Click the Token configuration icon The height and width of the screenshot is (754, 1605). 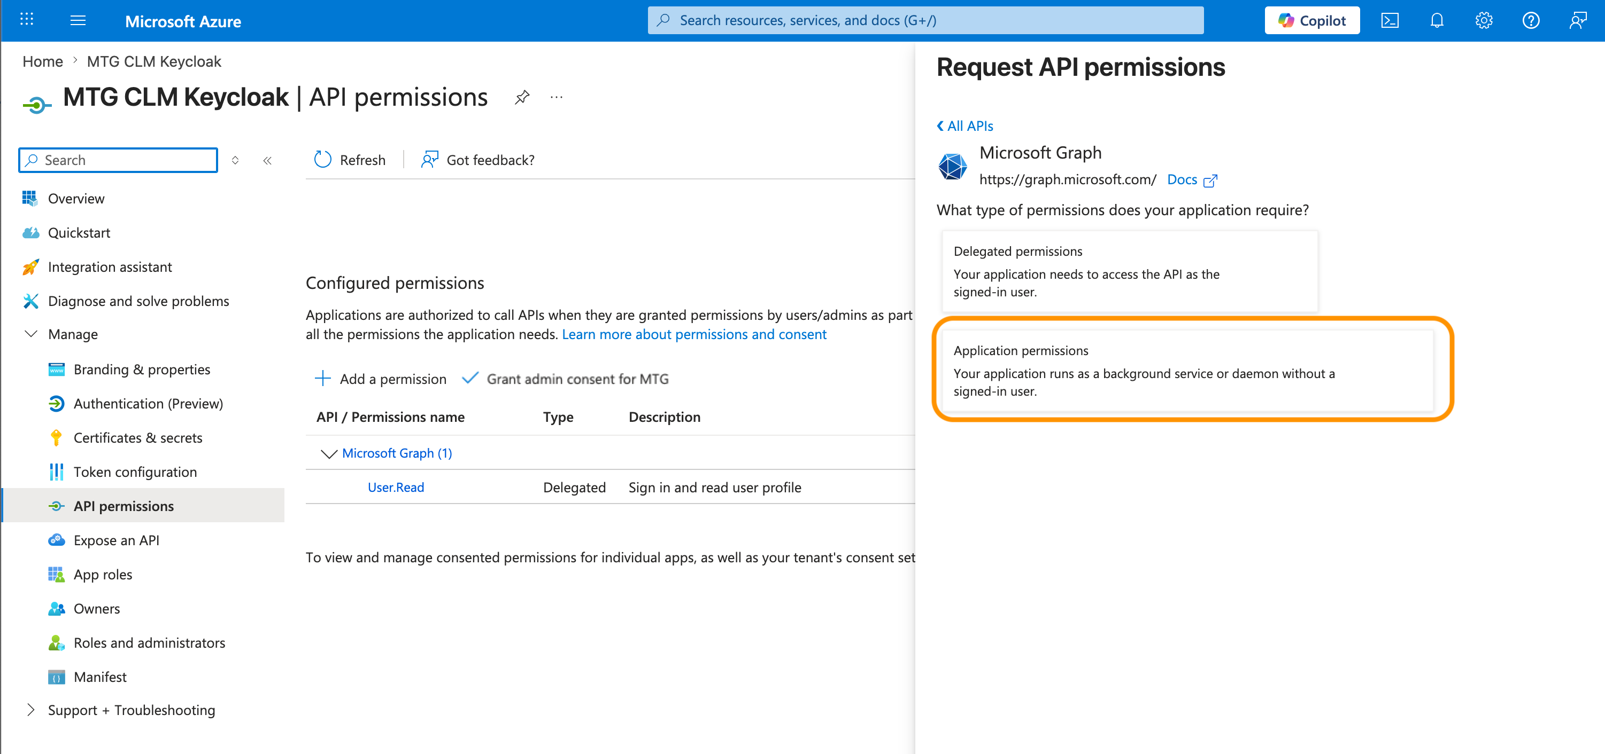coord(56,472)
